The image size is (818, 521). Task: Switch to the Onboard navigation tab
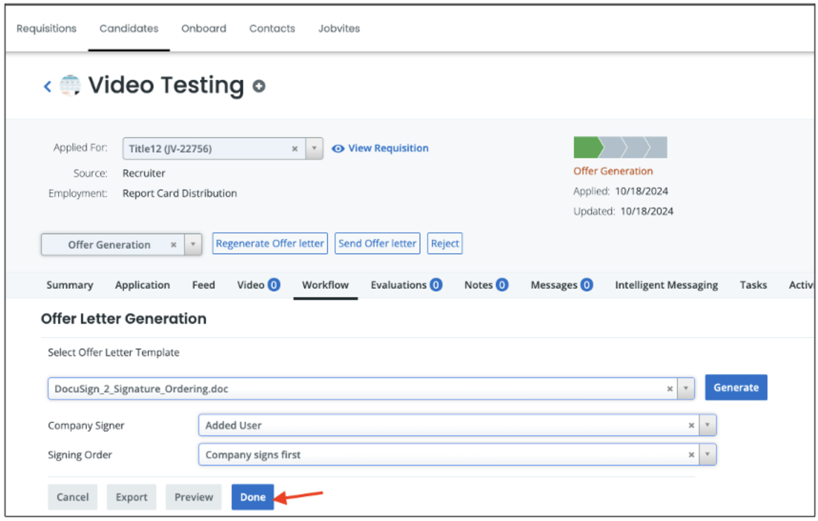tap(204, 29)
